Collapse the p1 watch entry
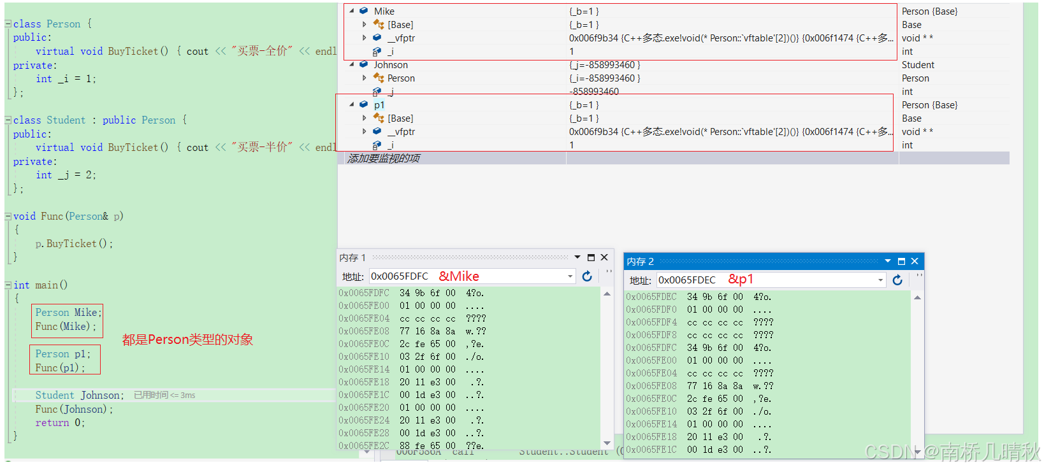 [351, 104]
